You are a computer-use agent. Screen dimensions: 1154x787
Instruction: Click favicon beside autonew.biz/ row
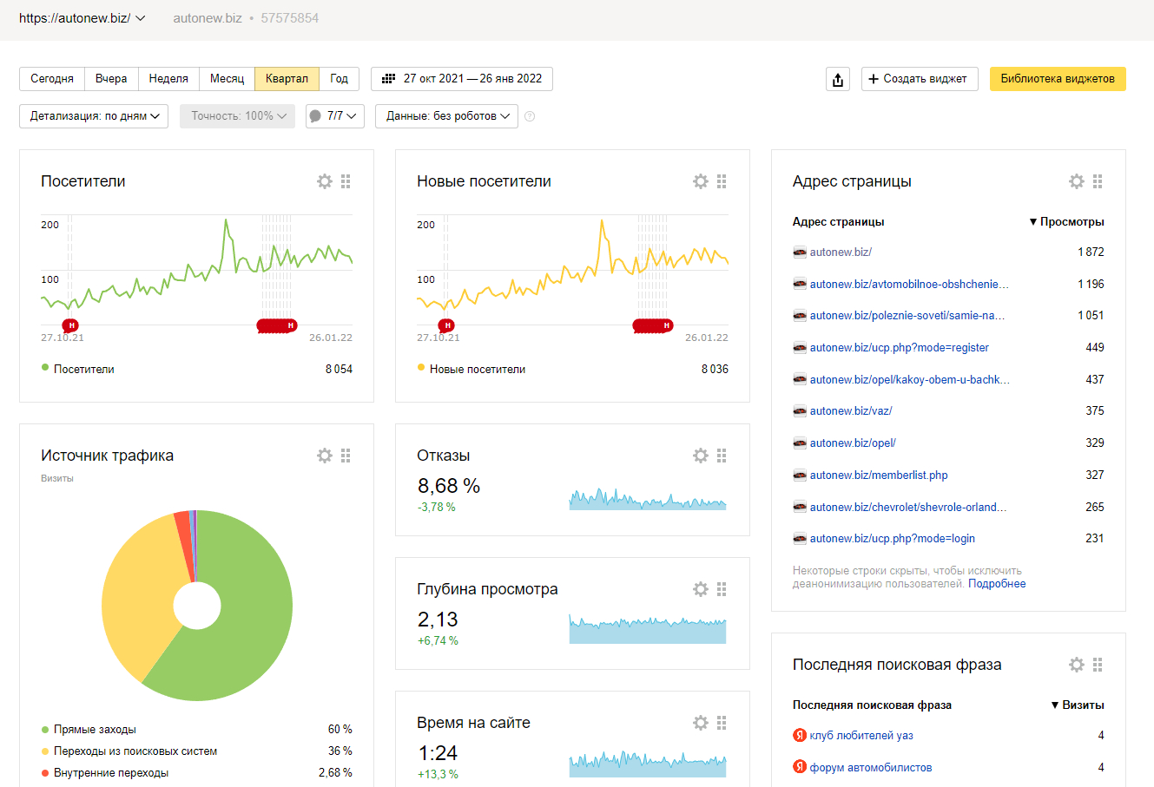point(800,252)
